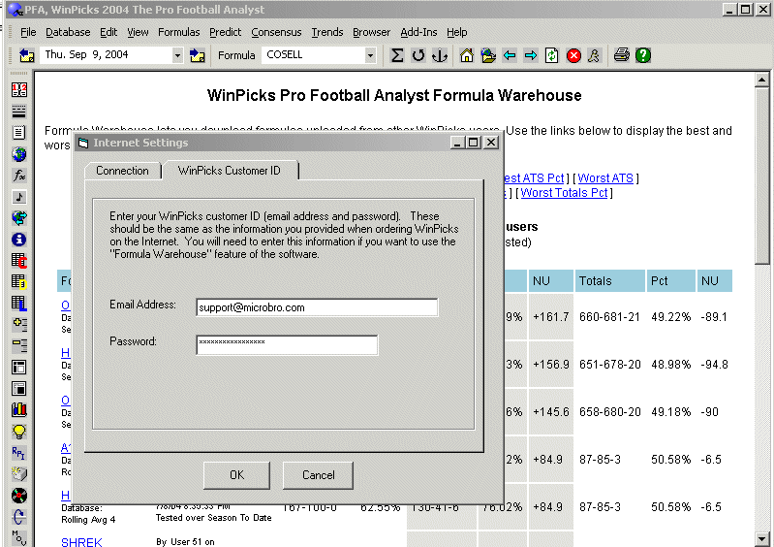774x547 pixels.
Task: Print using the printer icon
Action: [622, 55]
